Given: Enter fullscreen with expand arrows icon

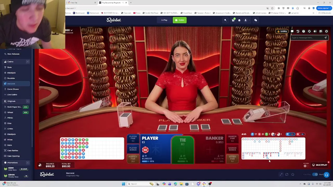Looking at the screenshot, I should (x=281, y=175).
